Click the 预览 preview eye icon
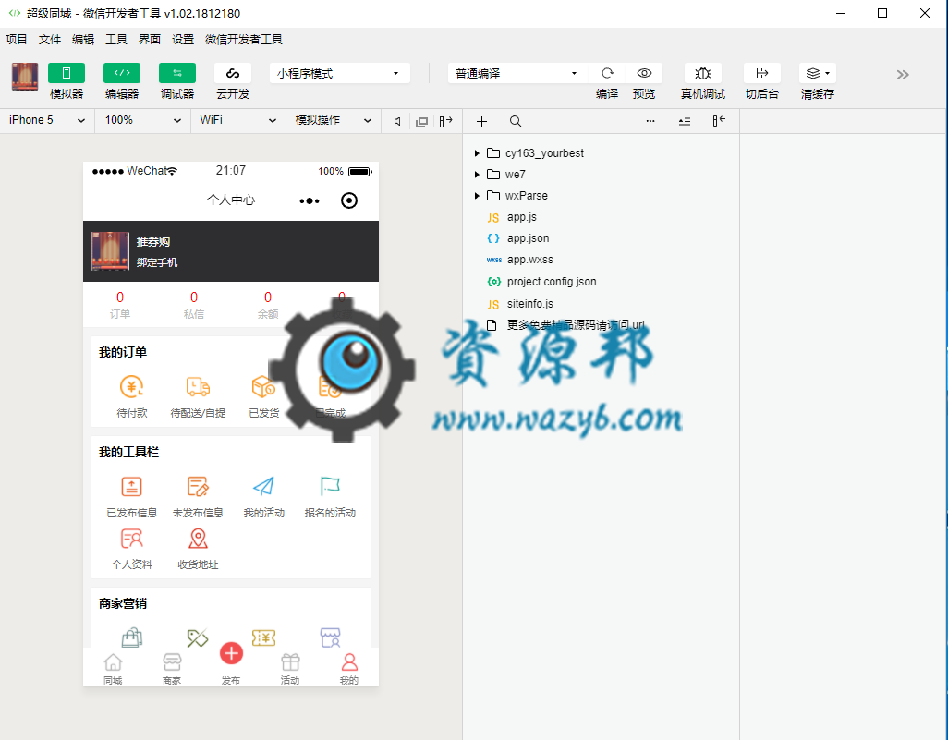 click(x=644, y=73)
